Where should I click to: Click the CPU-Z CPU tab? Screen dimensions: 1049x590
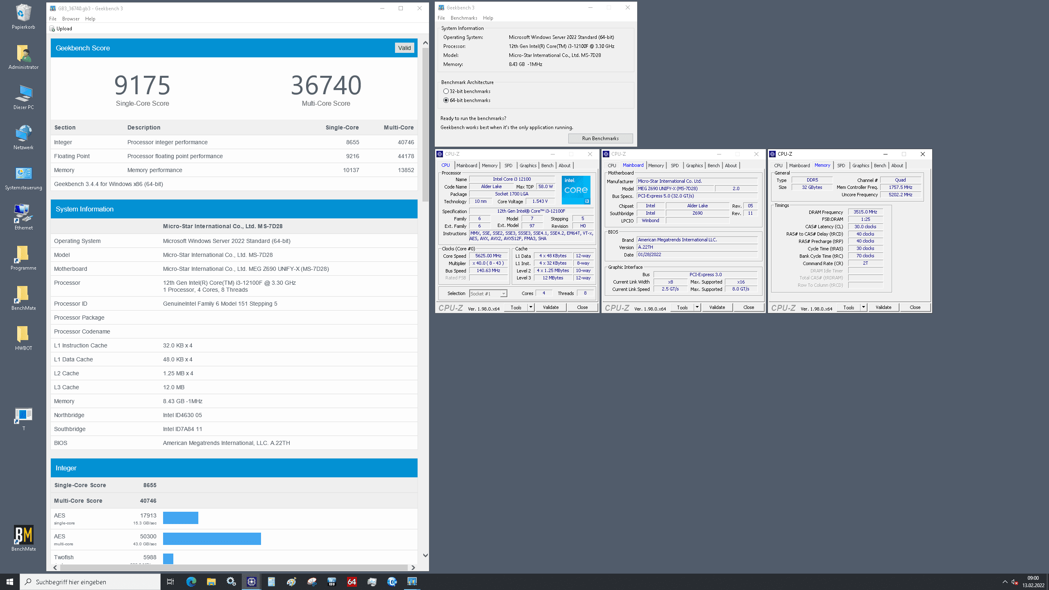(x=445, y=165)
